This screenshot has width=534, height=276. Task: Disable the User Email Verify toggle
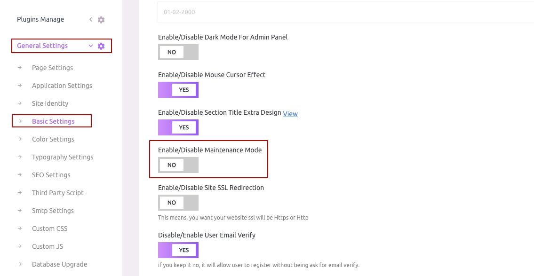point(178,250)
